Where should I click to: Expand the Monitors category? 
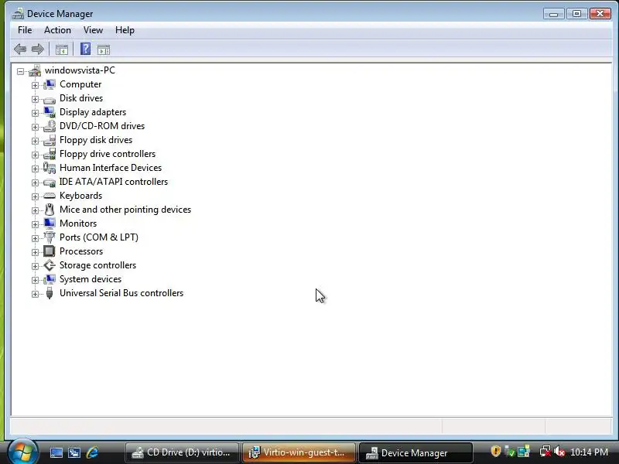[x=35, y=224]
